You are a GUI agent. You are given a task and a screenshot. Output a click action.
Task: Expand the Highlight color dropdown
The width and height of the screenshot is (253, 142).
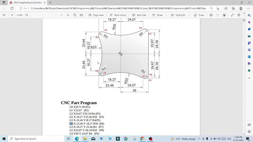point(189,15)
